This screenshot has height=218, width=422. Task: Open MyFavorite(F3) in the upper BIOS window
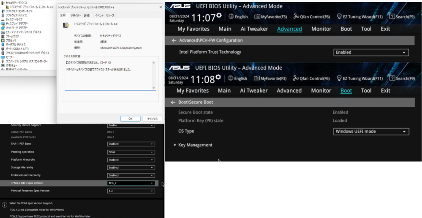click(x=270, y=17)
